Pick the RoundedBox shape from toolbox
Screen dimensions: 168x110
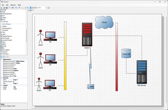pyautogui.click(x=5, y=50)
